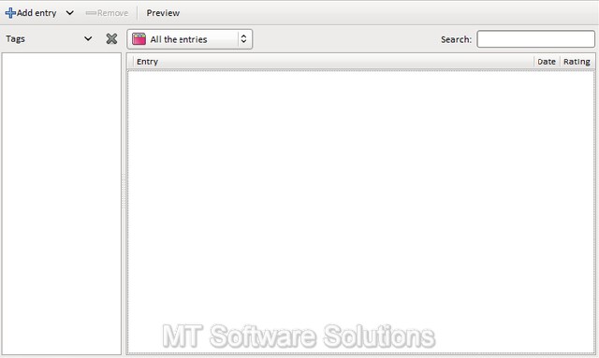599x358 pixels.
Task: Focus the Search input field
Action: (x=535, y=39)
